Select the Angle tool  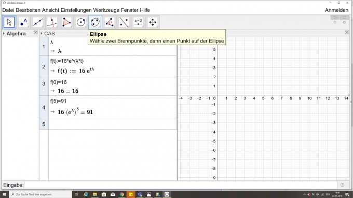[110, 22]
